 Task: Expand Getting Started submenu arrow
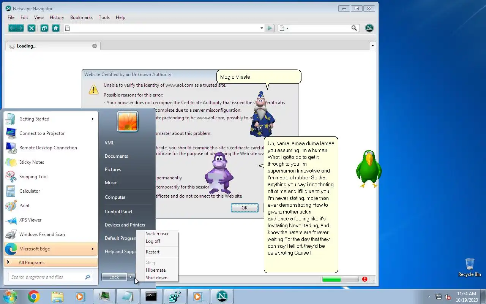tap(92, 119)
